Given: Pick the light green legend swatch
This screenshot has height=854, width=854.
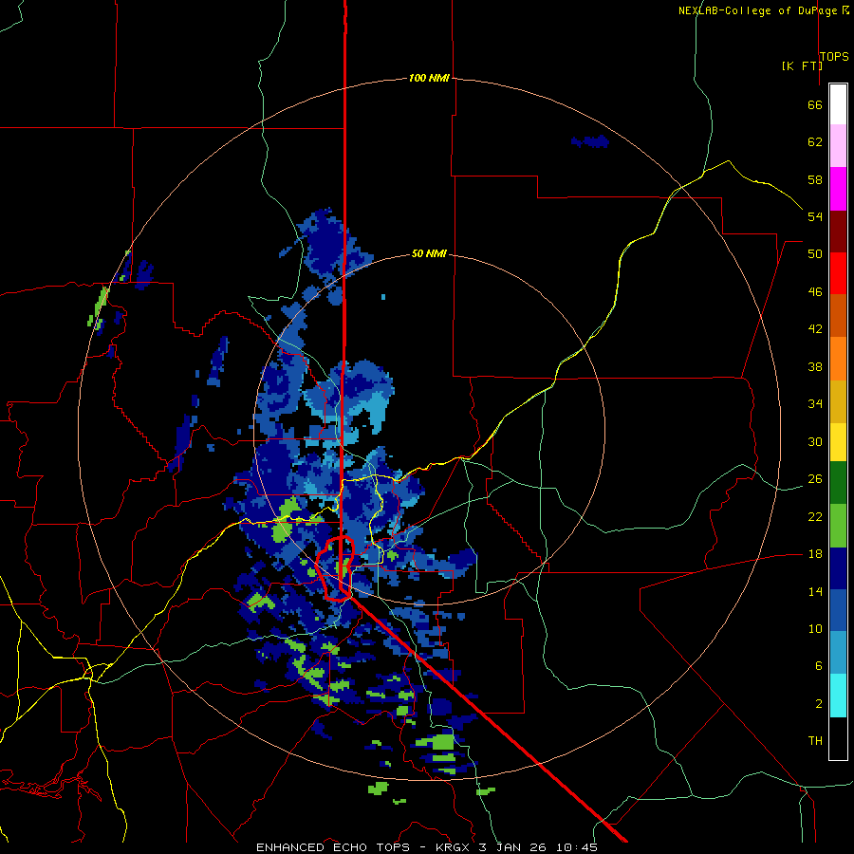Looking at the screenshot, I should (838, 526).
